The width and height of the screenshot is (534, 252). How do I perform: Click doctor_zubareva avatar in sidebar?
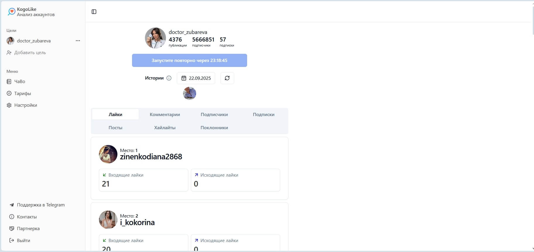click(10, 41)
